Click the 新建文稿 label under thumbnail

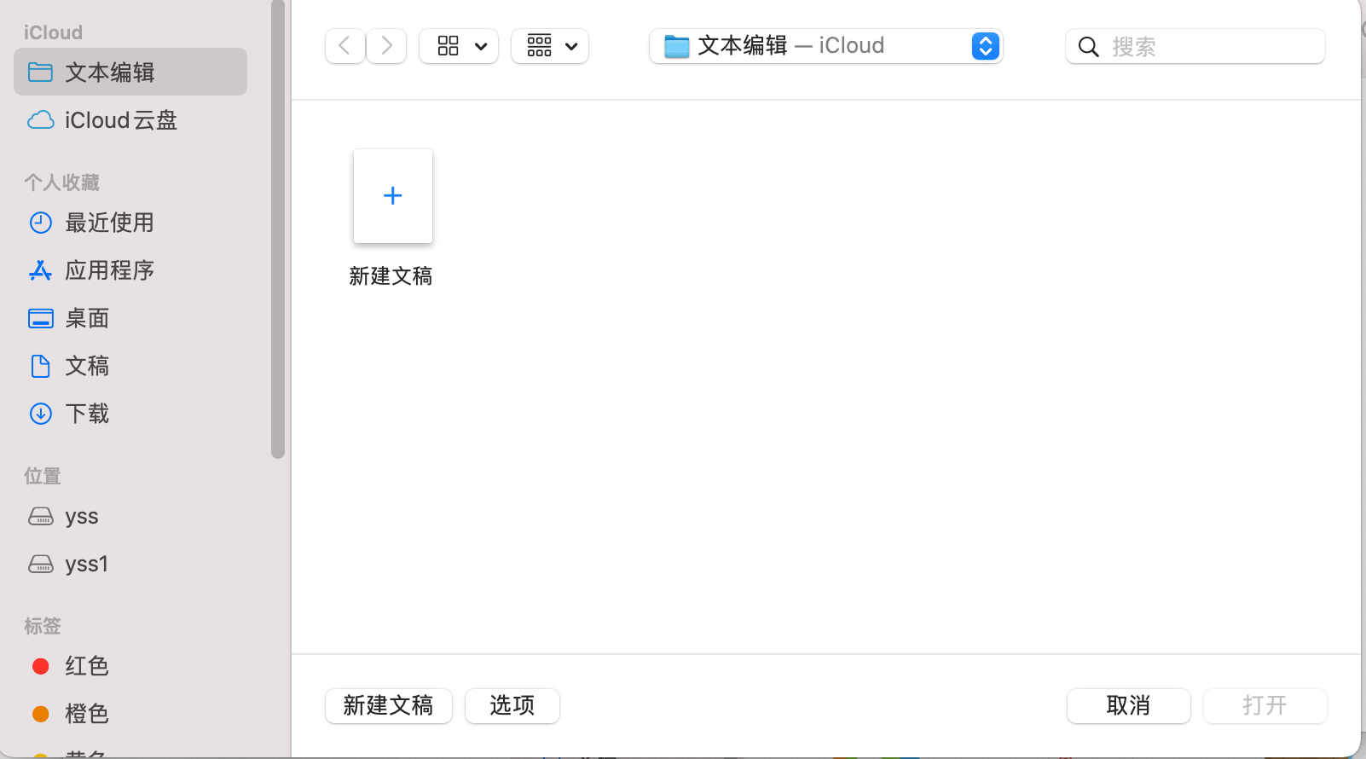click(391, 276)
